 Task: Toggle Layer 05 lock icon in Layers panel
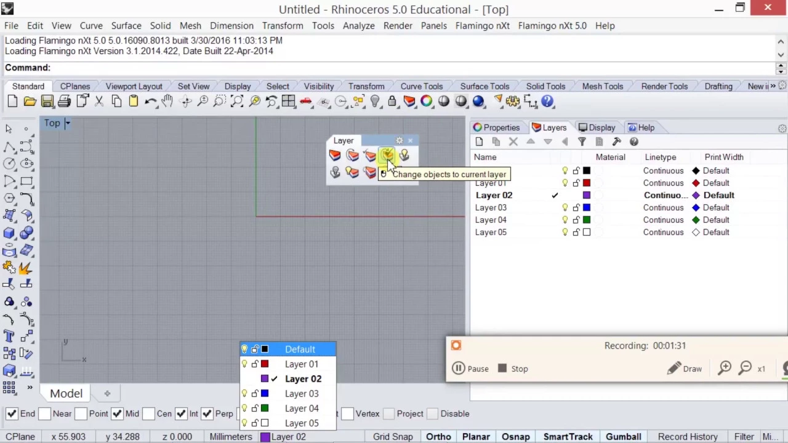(x=576, y=232)
